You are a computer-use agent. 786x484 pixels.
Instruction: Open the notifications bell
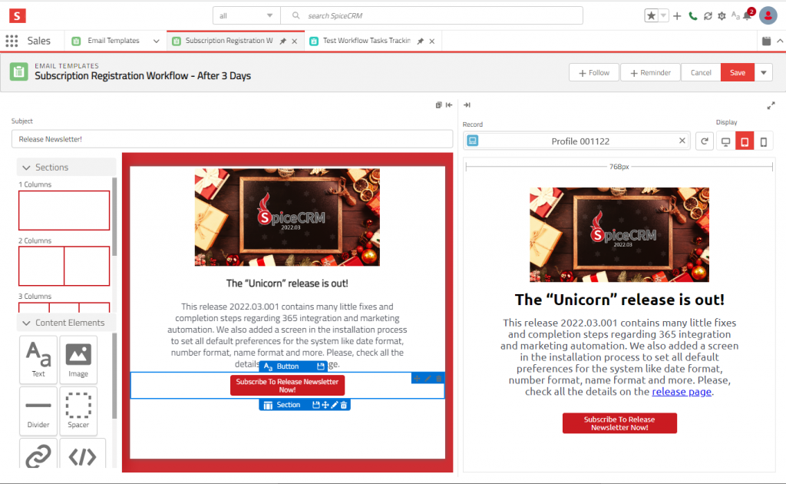point(748,15)
